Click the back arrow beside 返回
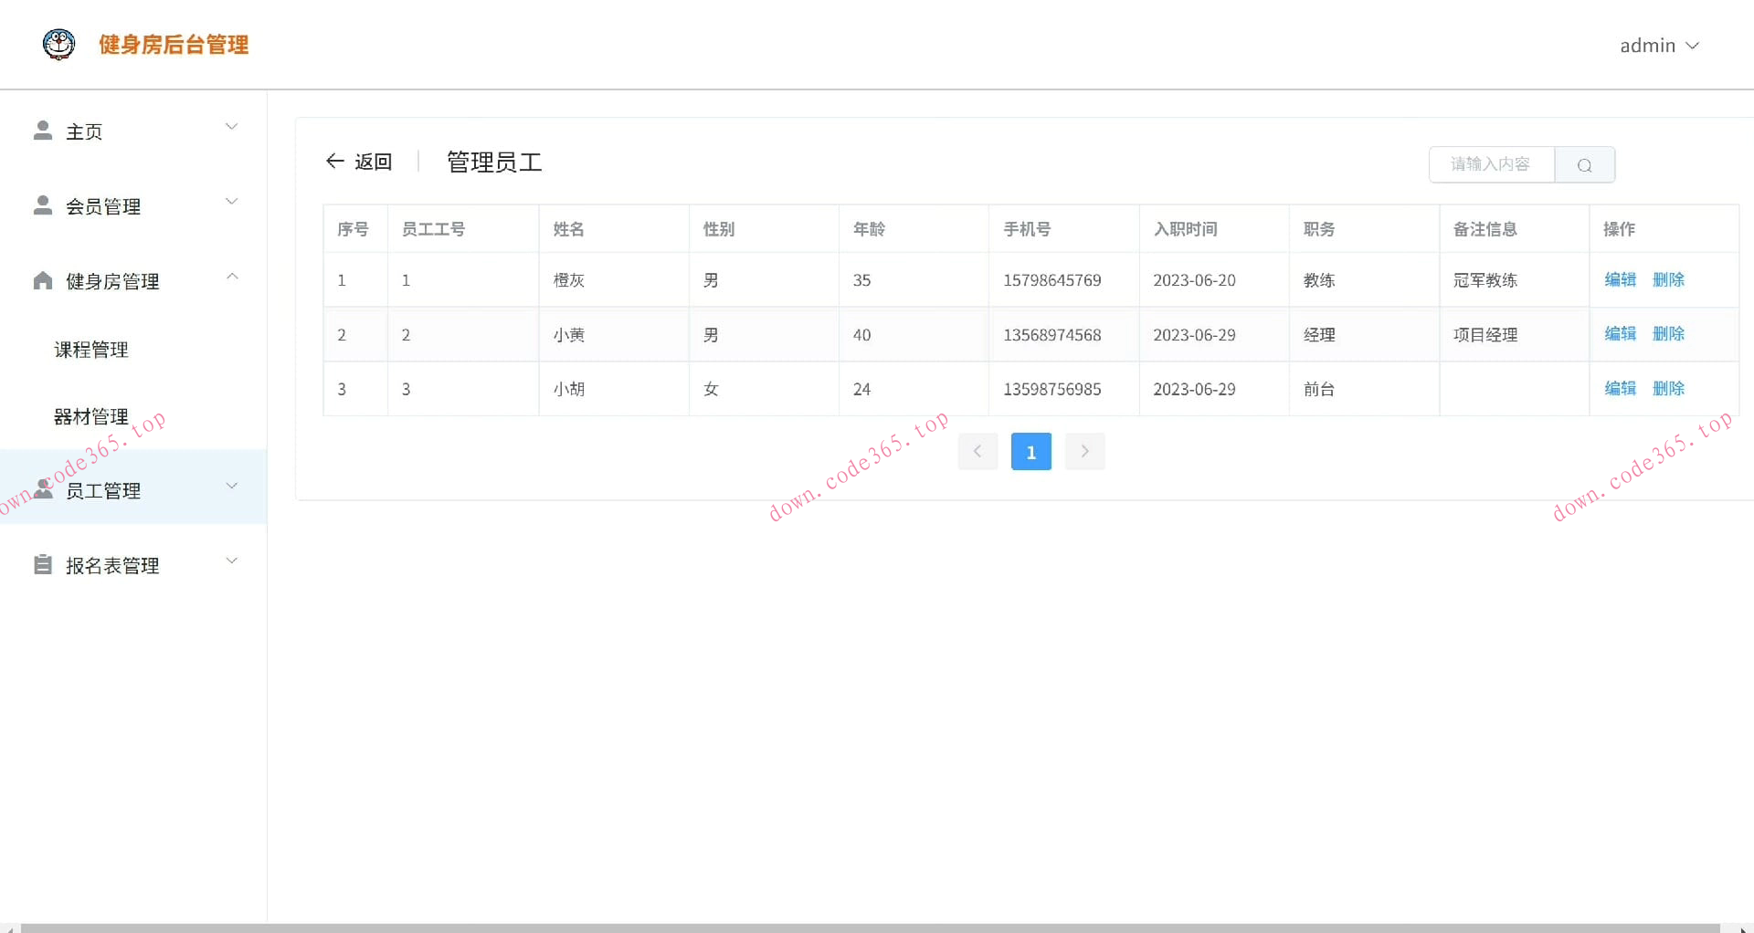The height and width of the screenshot is (933, 1754). tap(335, 161)
